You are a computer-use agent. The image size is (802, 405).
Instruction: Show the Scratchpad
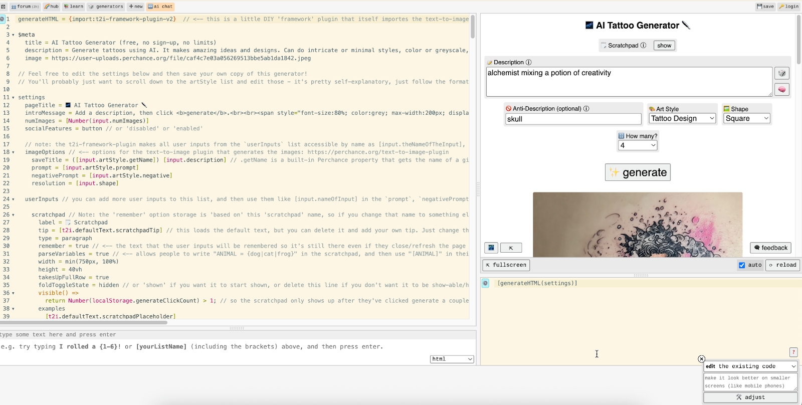[x=664, y=45]
